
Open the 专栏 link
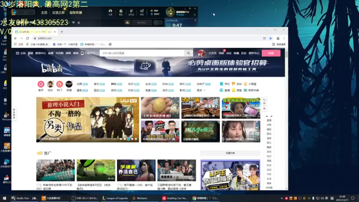pyautogui.click(x=225, y=84)
